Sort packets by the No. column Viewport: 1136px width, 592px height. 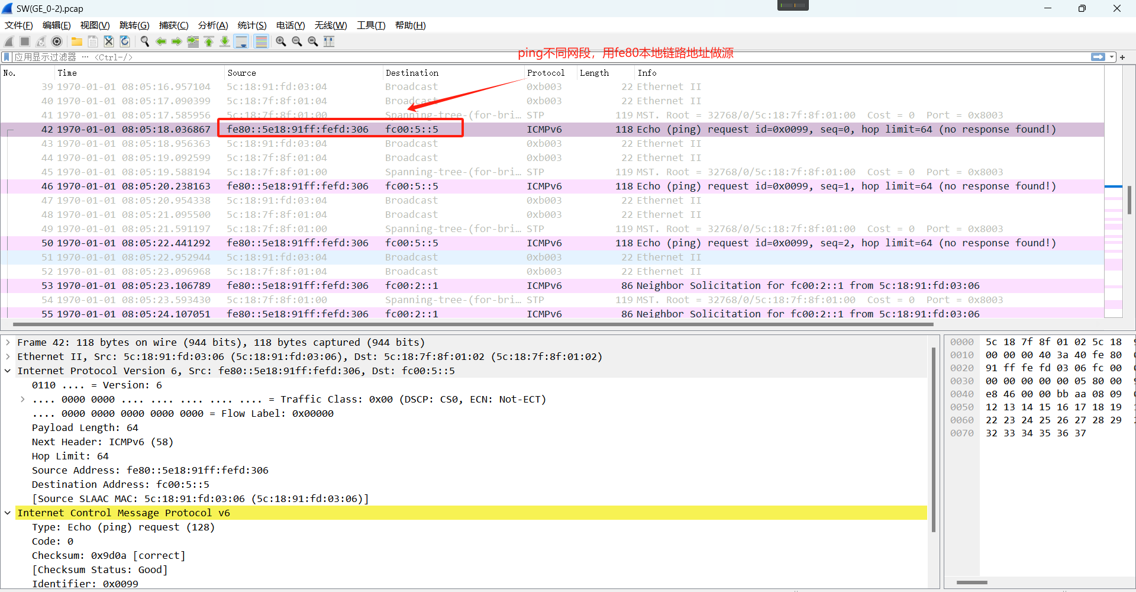click(x=27, y=73)
